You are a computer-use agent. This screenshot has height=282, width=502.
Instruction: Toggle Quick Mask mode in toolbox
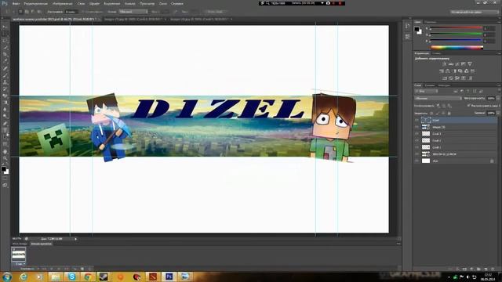pyautogui.click(x=5, y=179)
